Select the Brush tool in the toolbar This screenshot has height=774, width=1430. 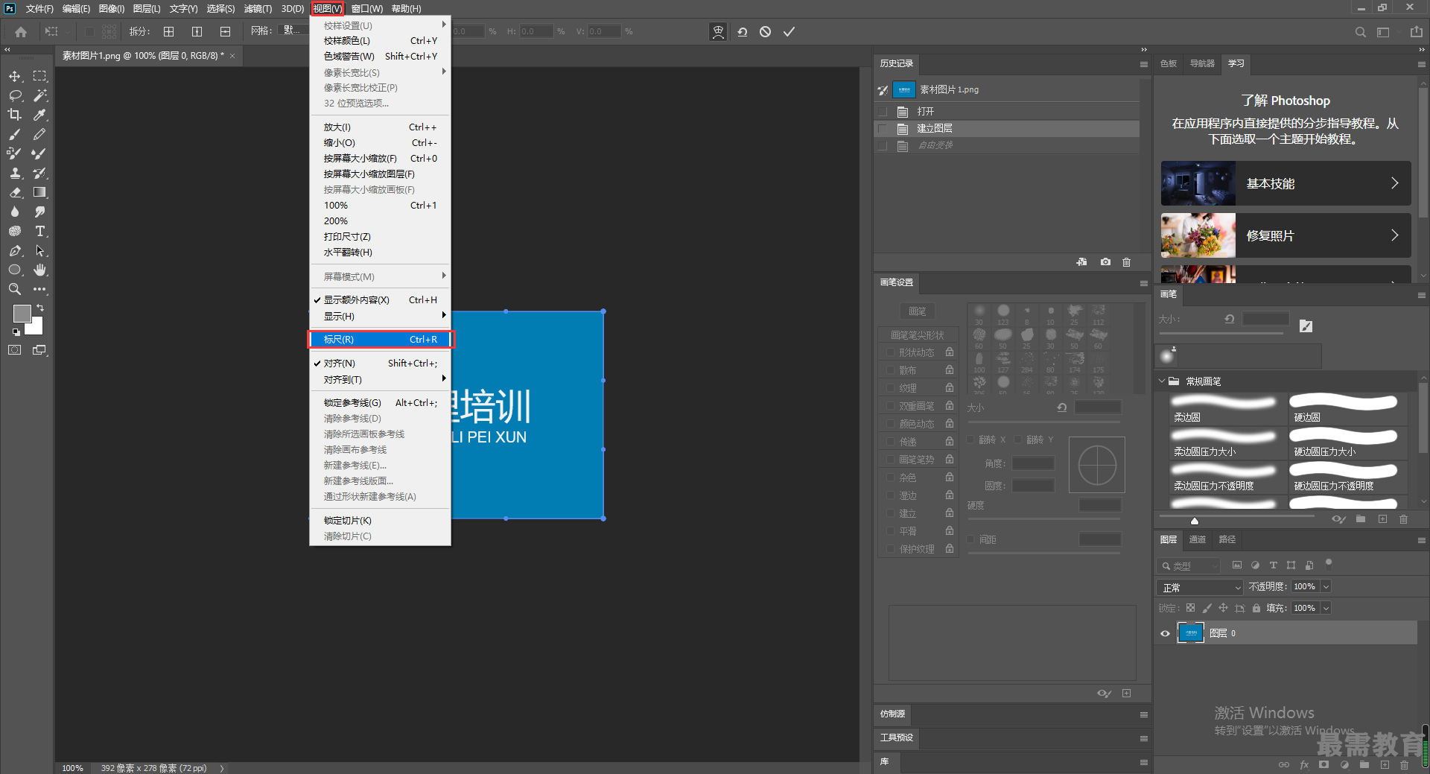coord(15,134)
